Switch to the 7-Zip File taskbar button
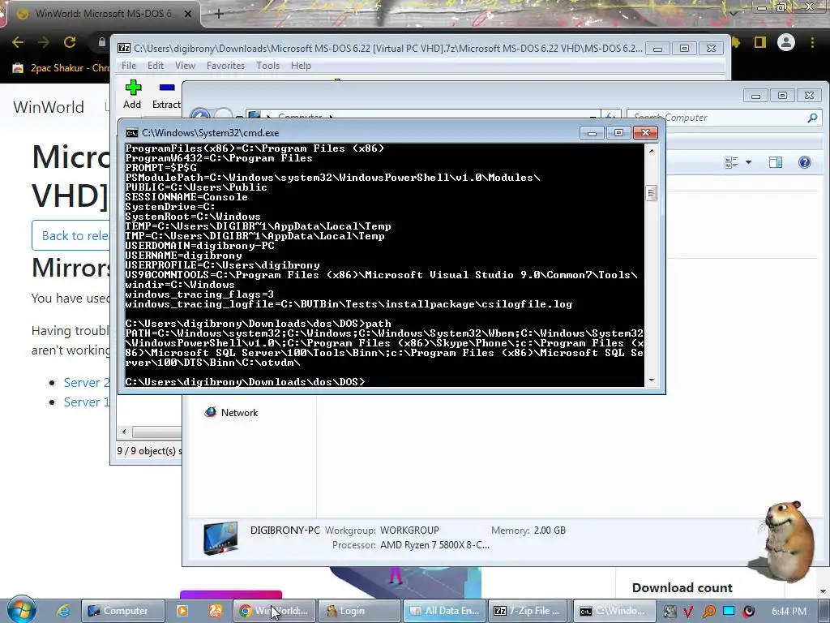Image resolution: width=830 pixels, height=623 pixels. pos(528,611)
